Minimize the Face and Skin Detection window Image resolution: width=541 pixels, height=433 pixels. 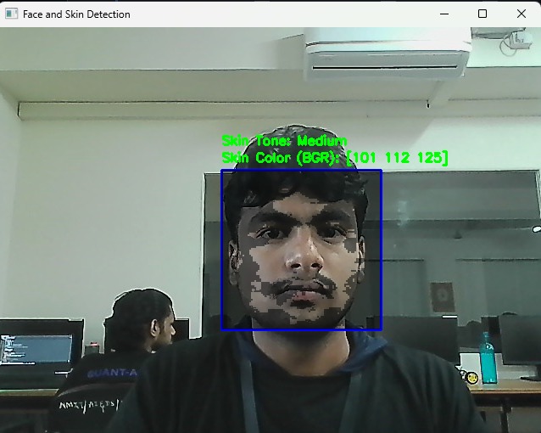tap(444, 14)
